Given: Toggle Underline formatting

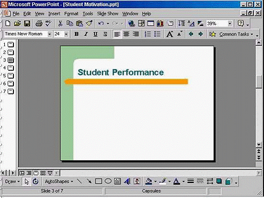Looking at the screenshot, I should coord(95,34).
